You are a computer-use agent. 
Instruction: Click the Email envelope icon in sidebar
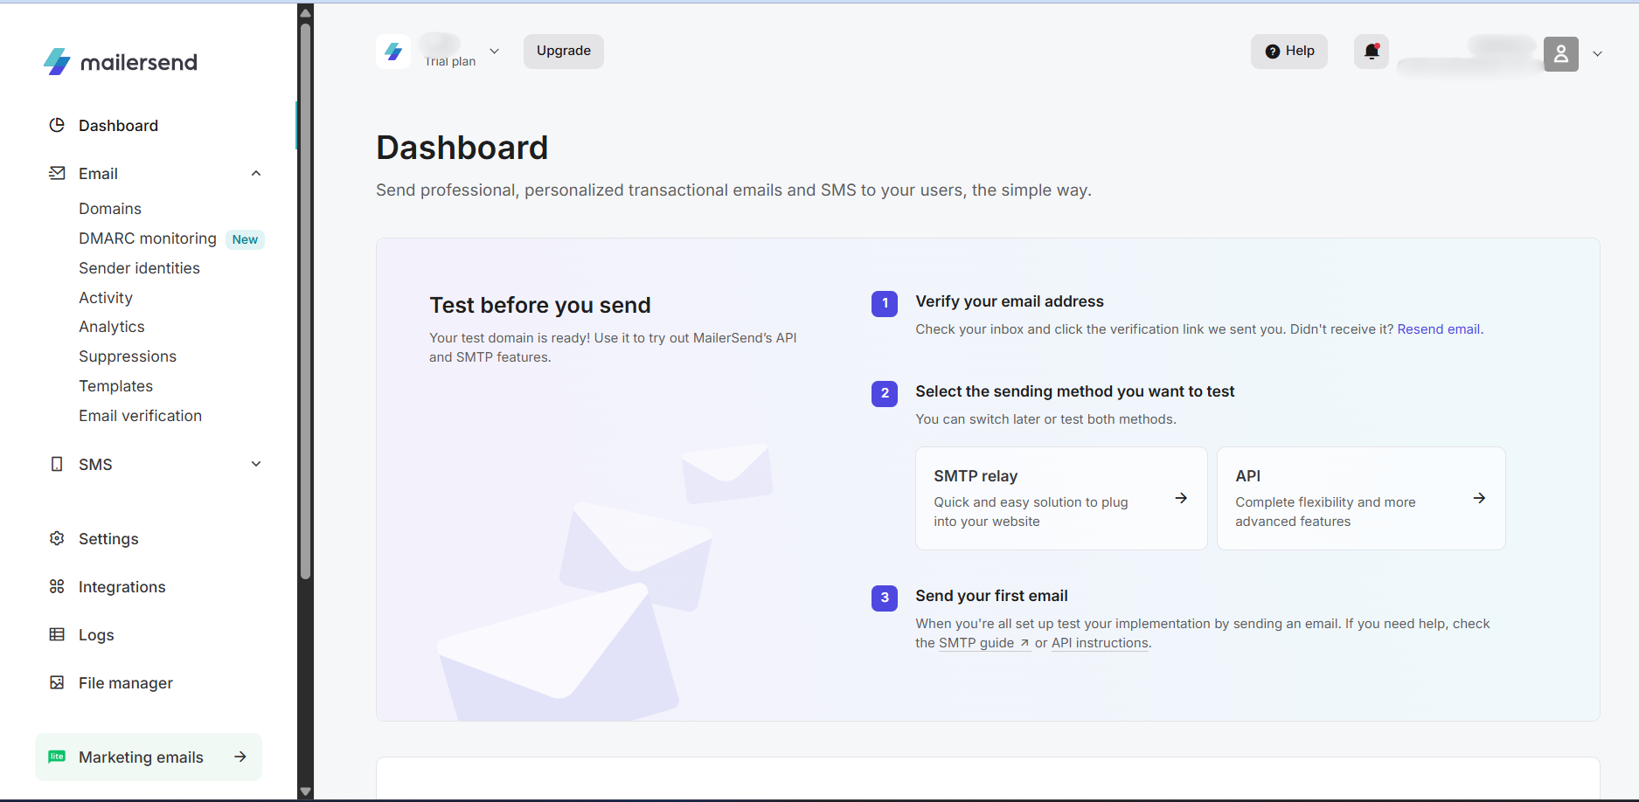(57, 173)
